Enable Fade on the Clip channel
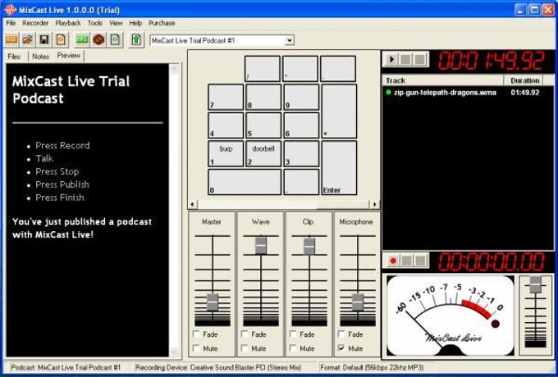Screen dimensions: 558x377 pos(293,334)
